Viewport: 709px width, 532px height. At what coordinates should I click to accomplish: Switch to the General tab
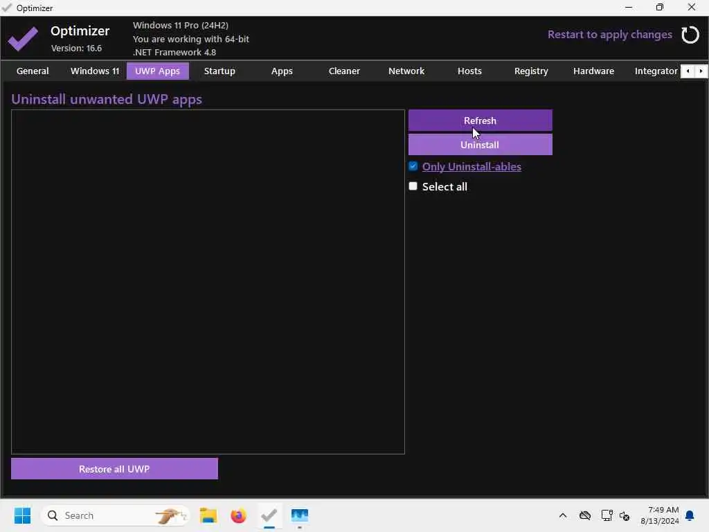click(33, 71)
